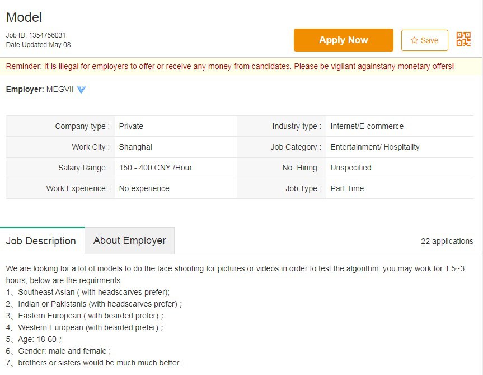Save this job with the star button
This screenshot has width=483, height=375.
(x=424, y=40)
